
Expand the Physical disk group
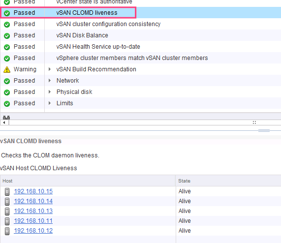point(50,91)
